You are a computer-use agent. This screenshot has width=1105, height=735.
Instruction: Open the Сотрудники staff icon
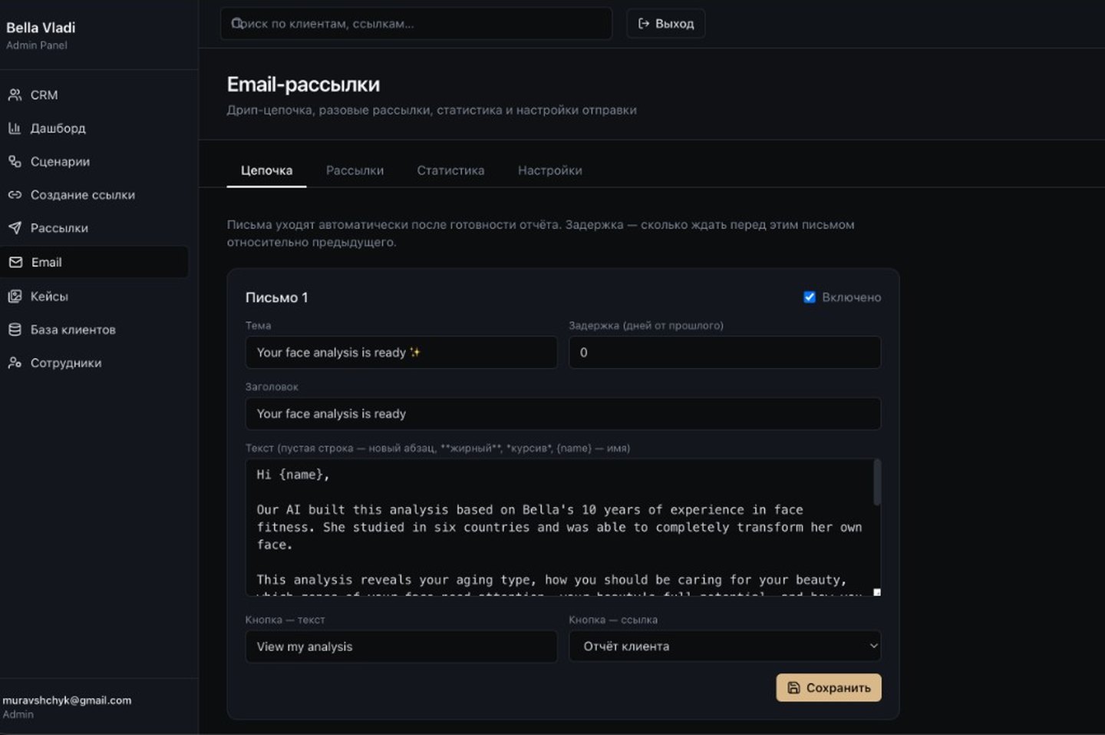point(15,363)
